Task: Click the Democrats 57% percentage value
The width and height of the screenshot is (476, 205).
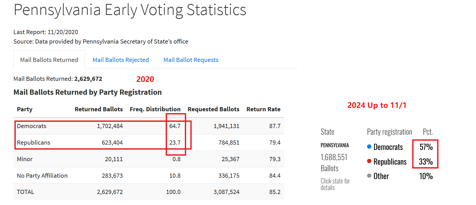Action: coord(426,147)
